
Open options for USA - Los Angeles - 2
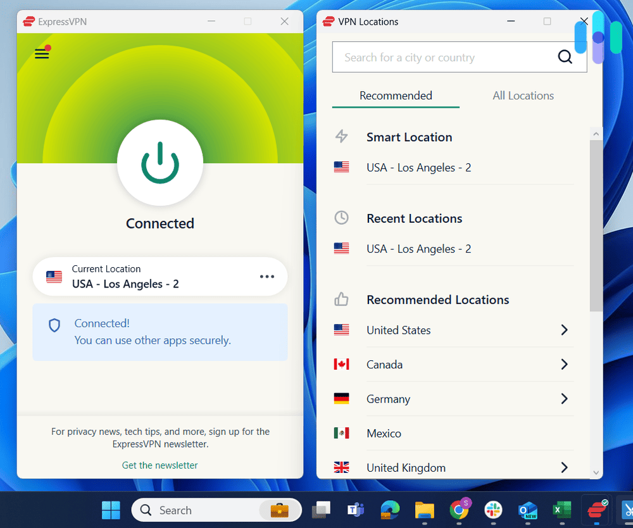tap(266, 276)
